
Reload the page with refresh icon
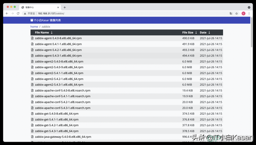tap(18, 13)
